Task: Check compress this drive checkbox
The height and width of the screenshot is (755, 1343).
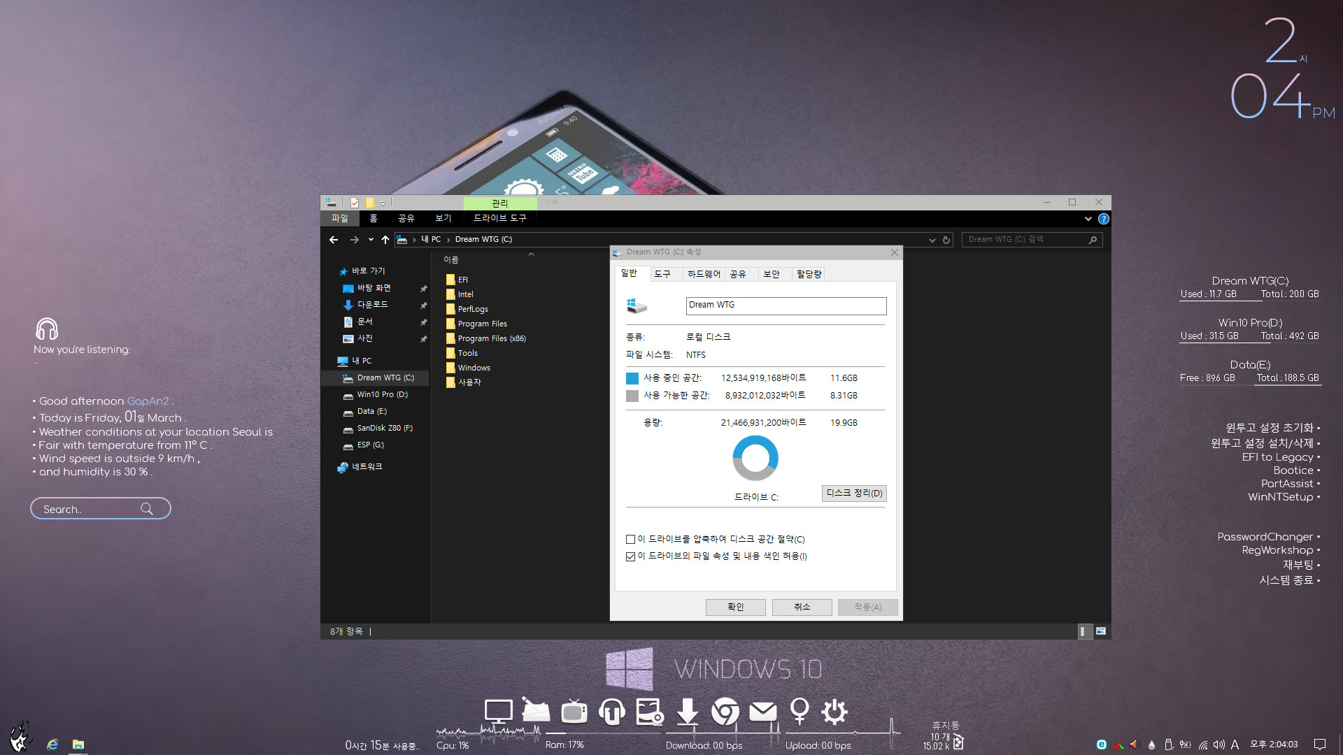Action: tap(630, 540)
